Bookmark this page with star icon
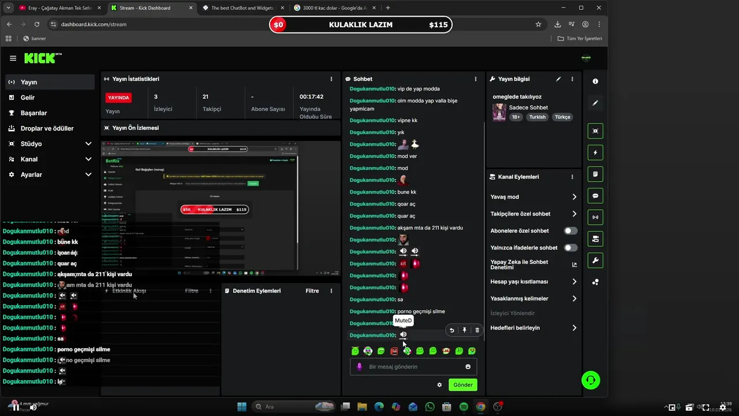This screenshot has width=739, height=416. pyautogui.click(x=538, y=24)
